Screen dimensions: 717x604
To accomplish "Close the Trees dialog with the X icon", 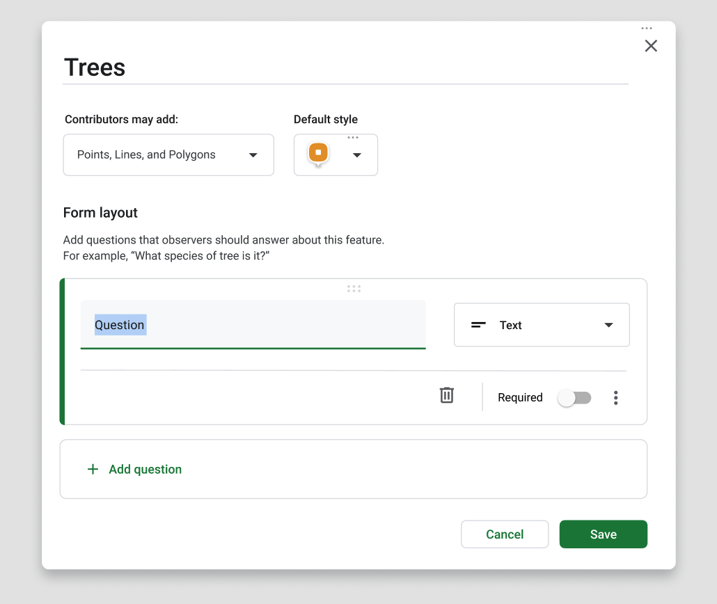I will tap(651, 46).
